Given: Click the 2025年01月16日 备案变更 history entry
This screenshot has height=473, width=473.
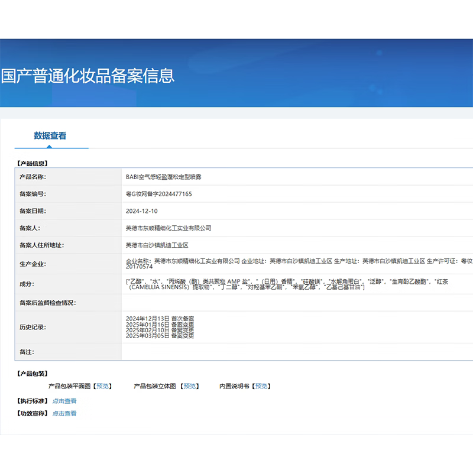Looking at the screenshot, I should click(x=160, y=324).
